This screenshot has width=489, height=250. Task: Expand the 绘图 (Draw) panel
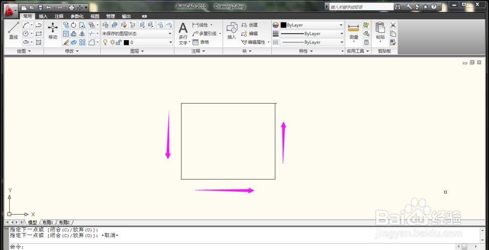[24, 51]
